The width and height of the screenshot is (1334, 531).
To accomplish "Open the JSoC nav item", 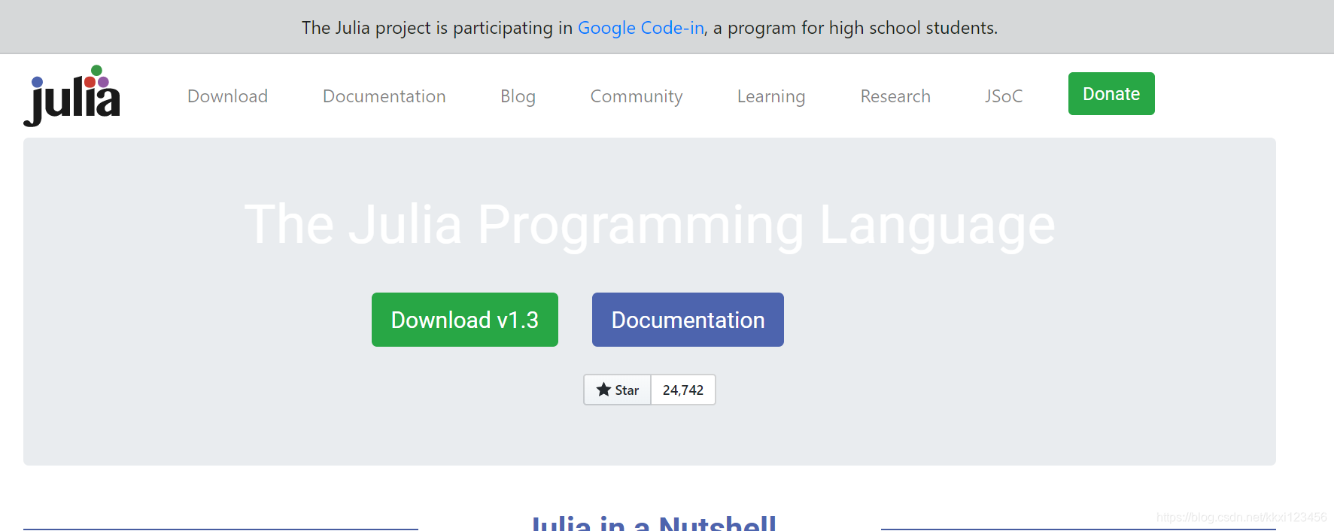I will coord(1004,96).
